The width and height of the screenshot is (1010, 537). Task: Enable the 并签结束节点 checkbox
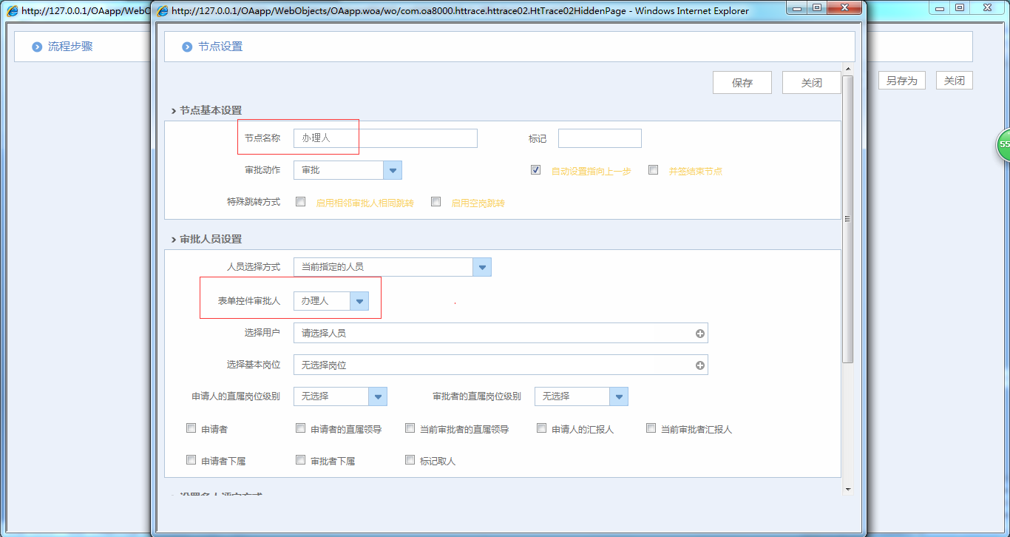click(x=653, y=170)
